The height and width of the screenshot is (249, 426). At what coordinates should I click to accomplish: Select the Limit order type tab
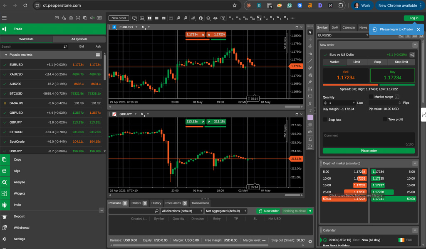(357, 62)
